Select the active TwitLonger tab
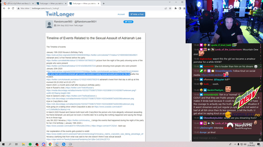The height and width of the screenshot is (147, 263). [84, 4]
